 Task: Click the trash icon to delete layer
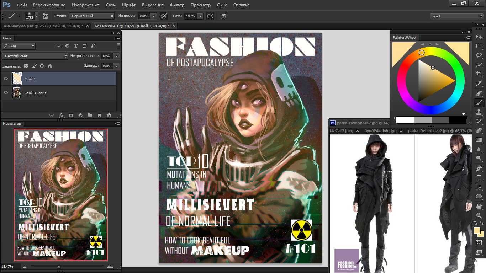click(x=109, y=116)
